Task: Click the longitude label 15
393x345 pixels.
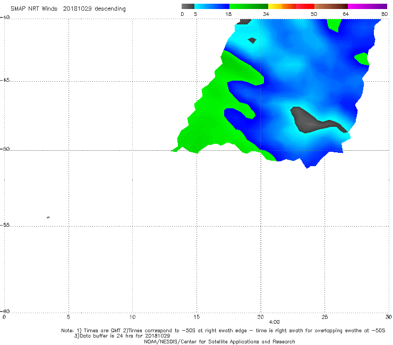Action: [x=196, y=317]
